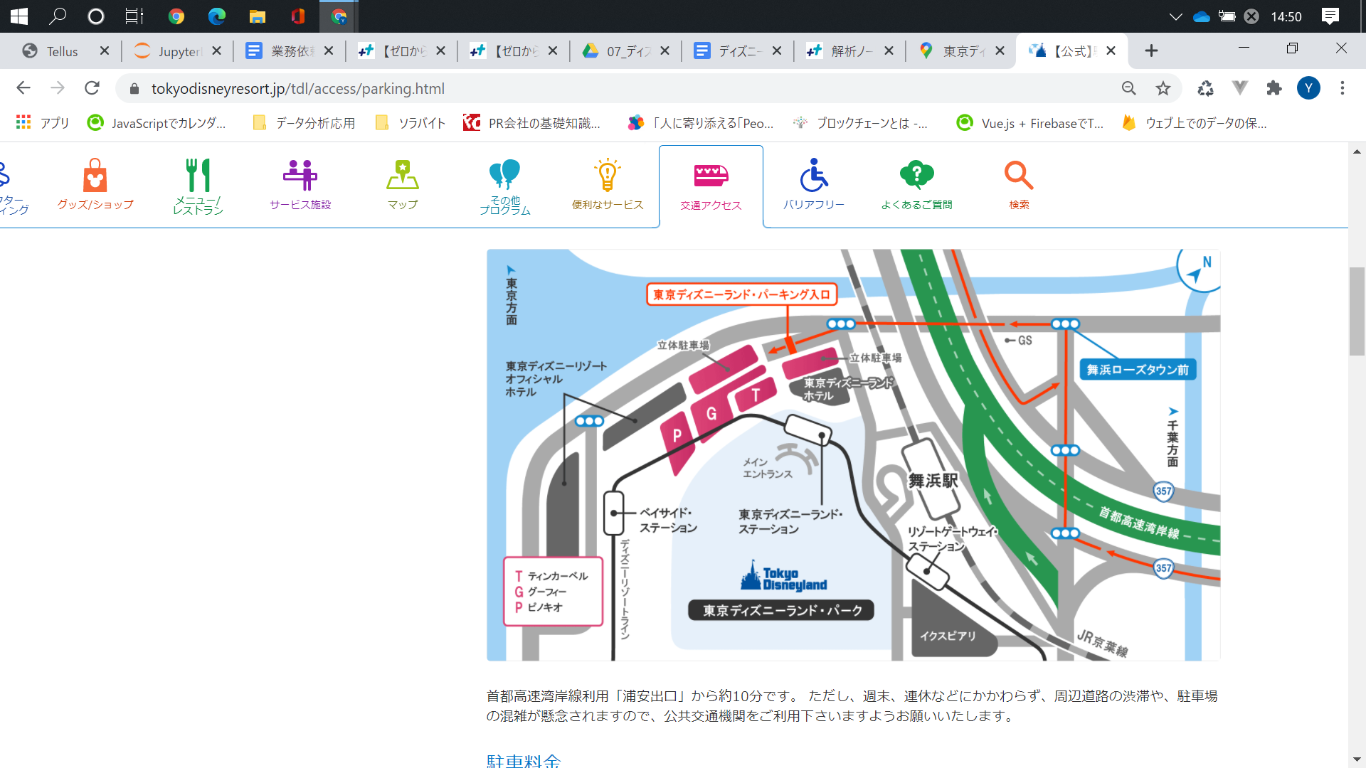
Task: Open the Map (マップ) icon
Action: (403, 185)
